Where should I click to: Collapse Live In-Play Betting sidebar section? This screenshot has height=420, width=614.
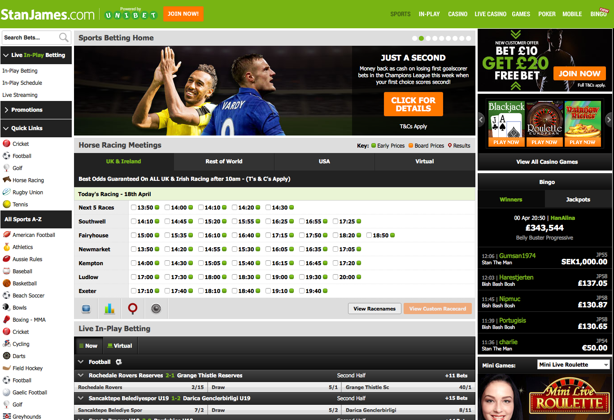[36, 55]
